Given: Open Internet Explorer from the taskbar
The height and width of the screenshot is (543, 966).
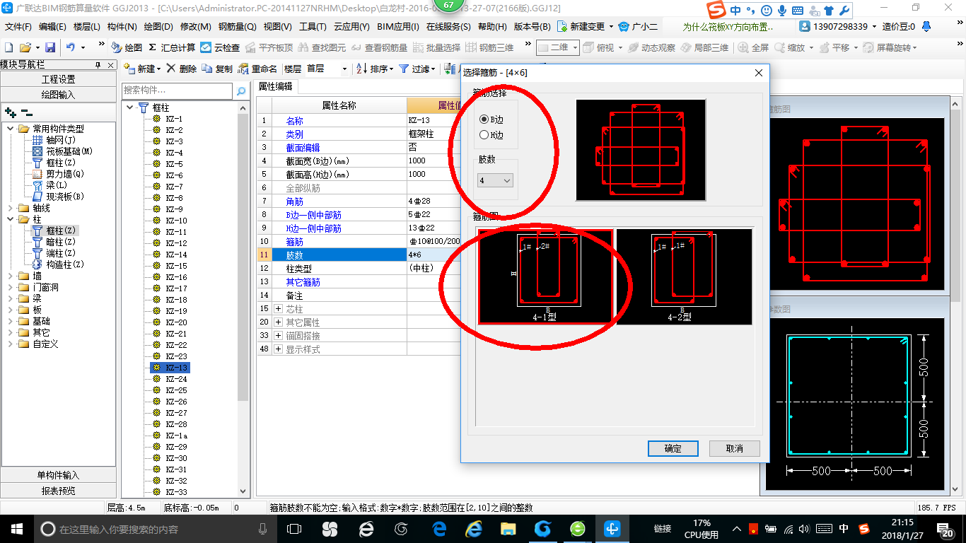Looking at the screenshot, I should [472, 528].
